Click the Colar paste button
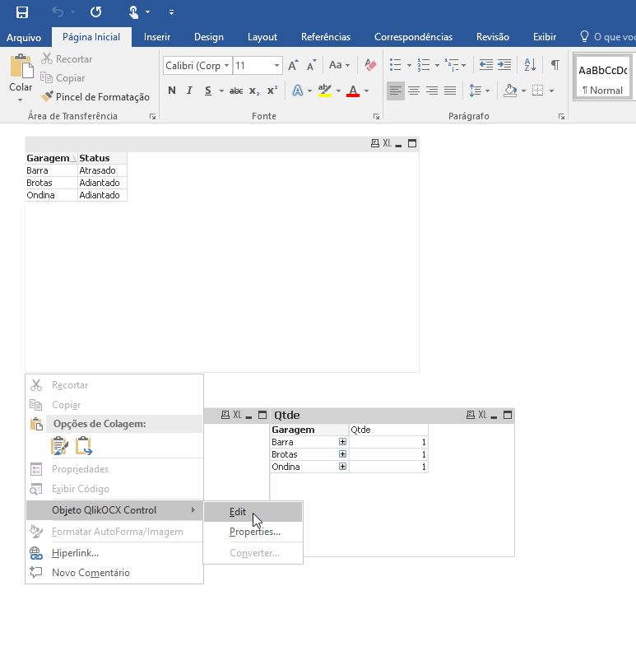The height and width of the screenshot is (651, 636). click(21, 66)
